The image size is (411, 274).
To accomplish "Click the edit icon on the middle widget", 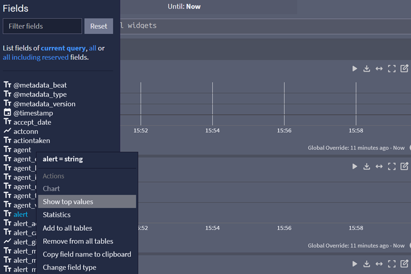I will 404,167.
